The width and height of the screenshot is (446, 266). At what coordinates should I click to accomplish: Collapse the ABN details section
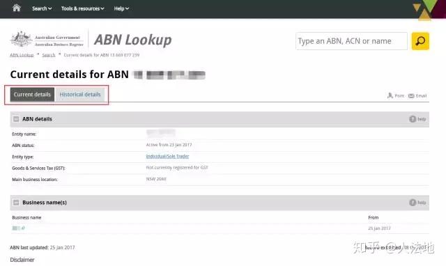coord(16,119)
